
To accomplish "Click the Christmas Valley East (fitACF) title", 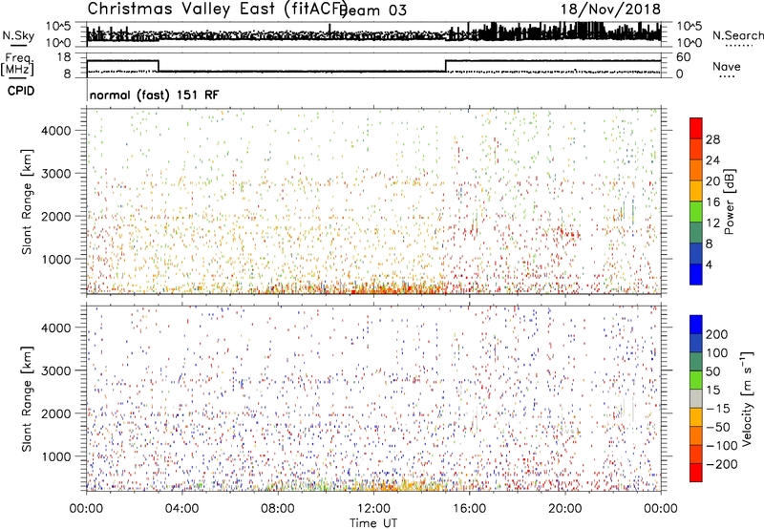I will tap(217, 9).
